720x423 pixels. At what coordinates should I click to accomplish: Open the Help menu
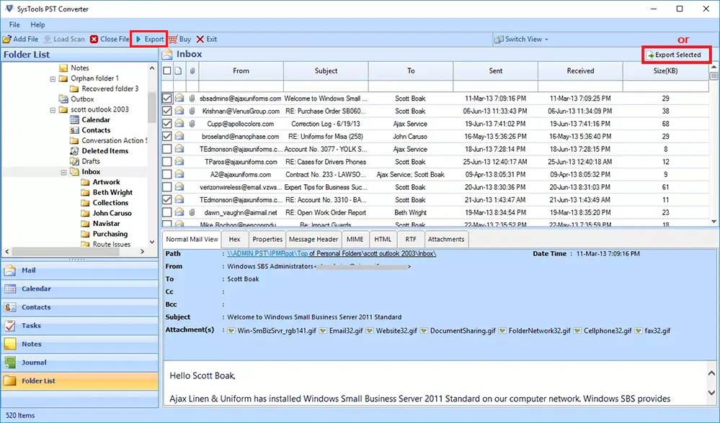[x=37, y=24]
